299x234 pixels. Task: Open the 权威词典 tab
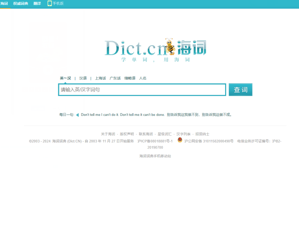(20, 4)
